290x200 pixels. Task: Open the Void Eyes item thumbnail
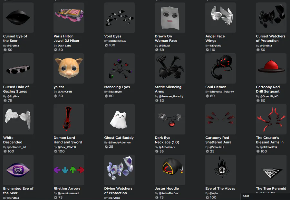pos(120,18)
